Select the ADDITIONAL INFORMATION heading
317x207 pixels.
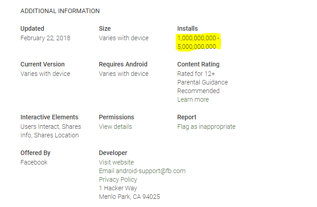pyautogui.click(x=60, y=11)
